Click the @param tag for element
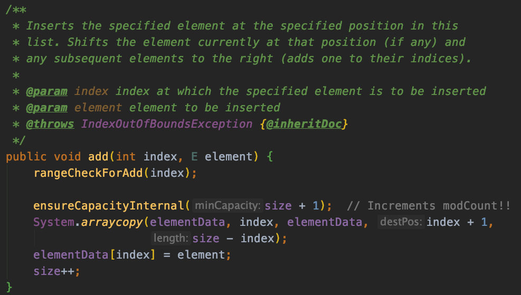The height and width of the screenshot is (295, 521). pos(47,108)
